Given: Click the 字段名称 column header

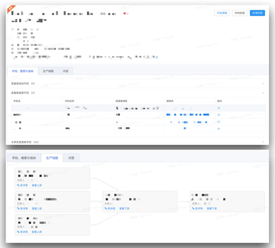Looking at the screenshot, I should (x=69, y=101).
